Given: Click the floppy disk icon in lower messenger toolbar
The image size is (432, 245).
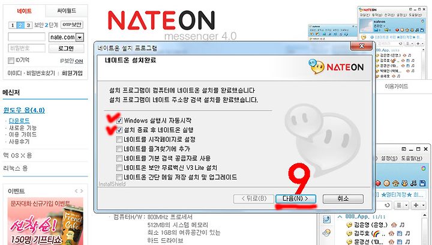Looking at the screenshot, I should [x=422, y=183].
